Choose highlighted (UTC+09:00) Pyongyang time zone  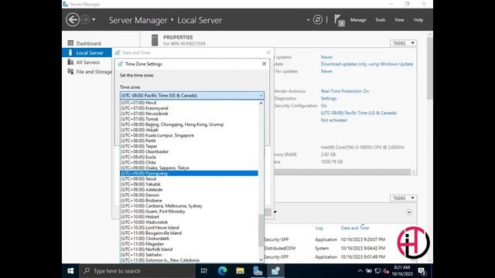coord(189,173)
